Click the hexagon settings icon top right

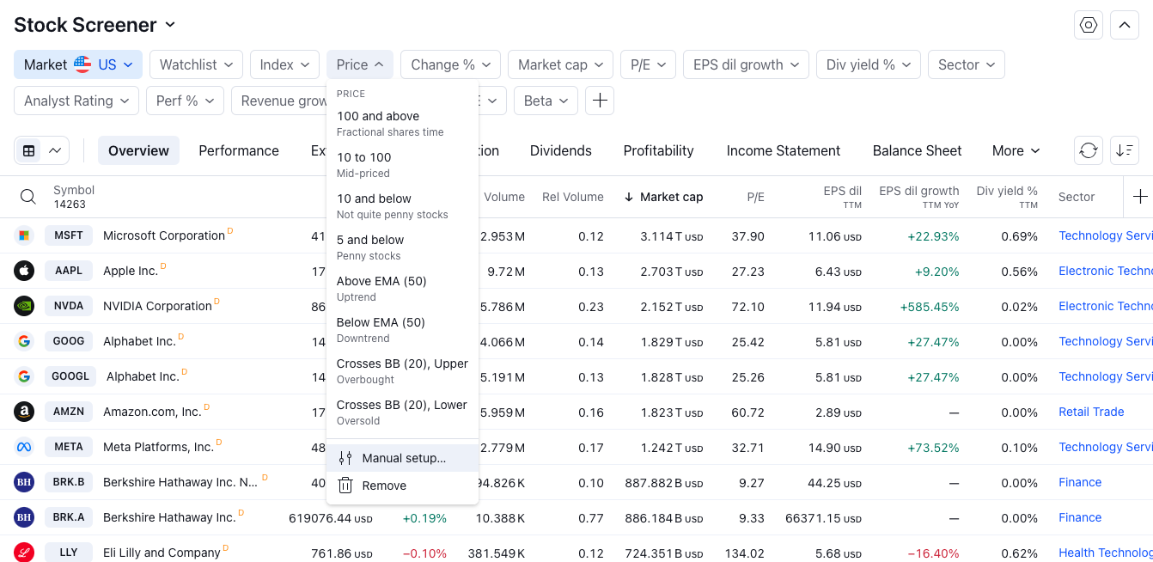[x=1089, y=25]
